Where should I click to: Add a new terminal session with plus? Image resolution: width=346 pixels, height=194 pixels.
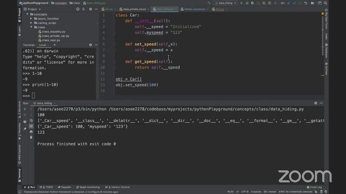(55, 45)
